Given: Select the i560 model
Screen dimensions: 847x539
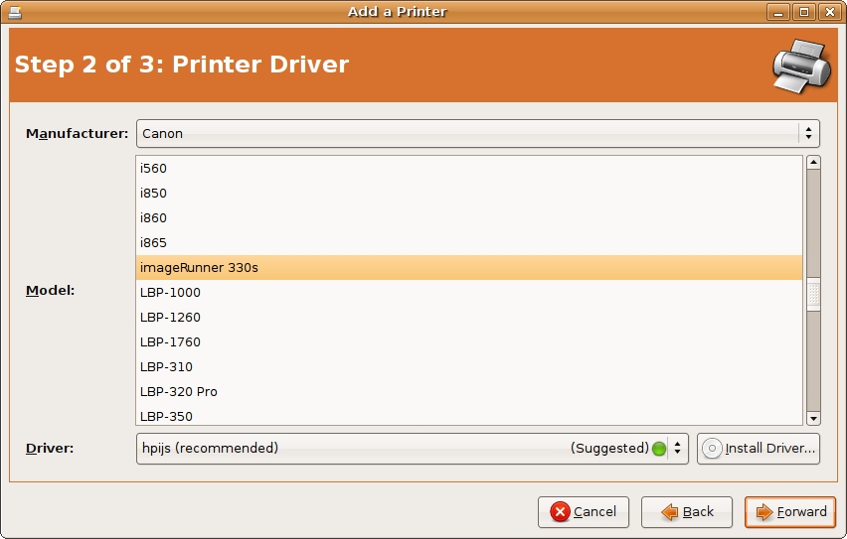Looking at the screenshot, I should [x=469, y=169].
